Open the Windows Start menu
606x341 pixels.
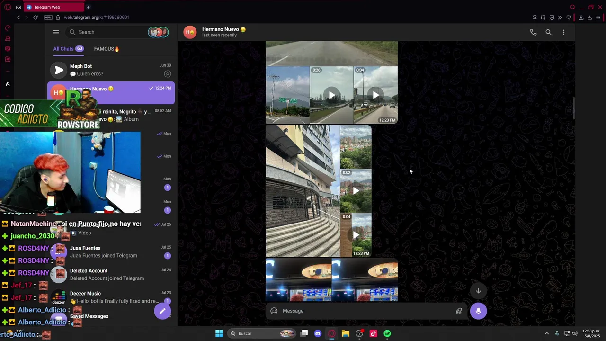pos(219,333)
